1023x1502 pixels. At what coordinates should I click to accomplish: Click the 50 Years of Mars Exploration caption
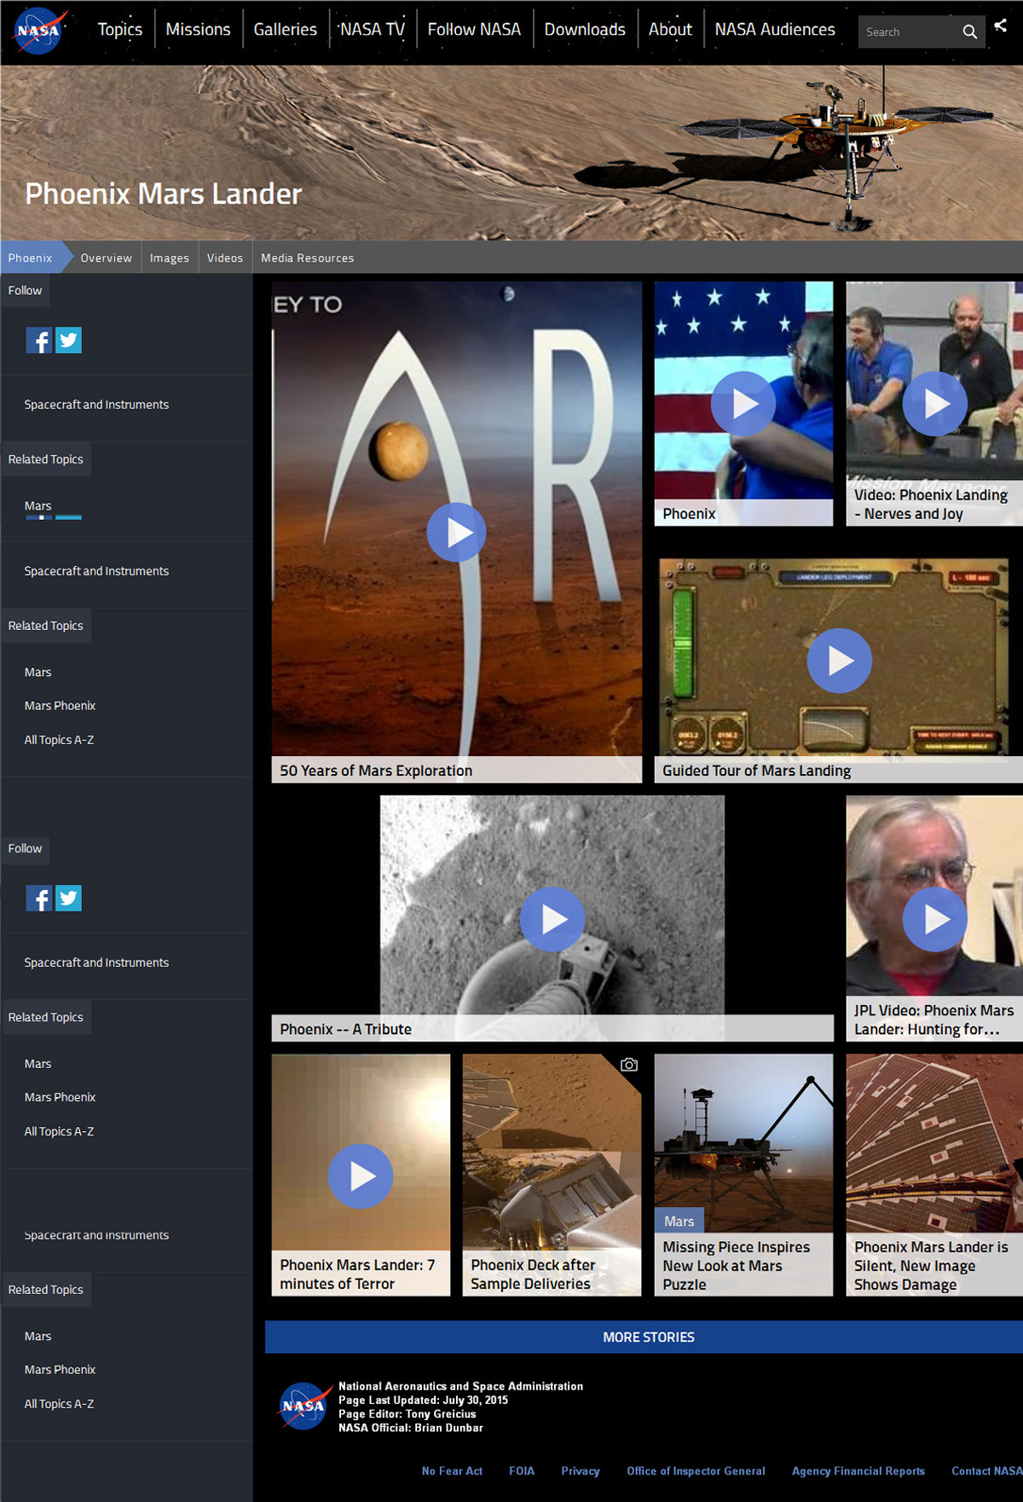(376, 771)
